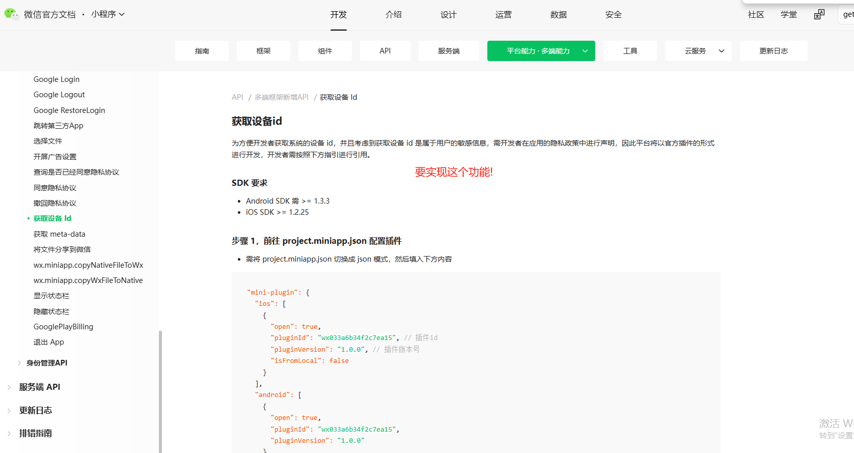Click the 指南 sub-navigation button
This screenshot has width=854, height=453.
202,51
